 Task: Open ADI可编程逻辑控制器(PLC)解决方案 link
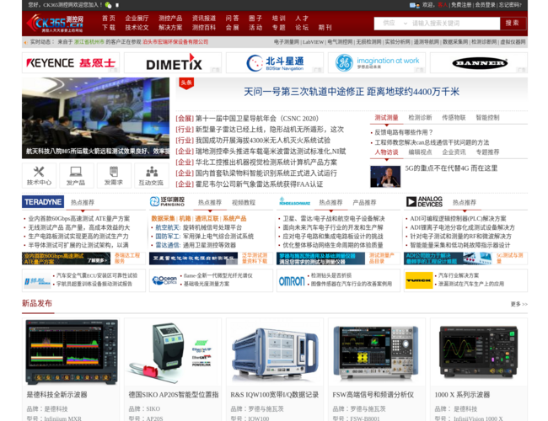click(458, 219)
